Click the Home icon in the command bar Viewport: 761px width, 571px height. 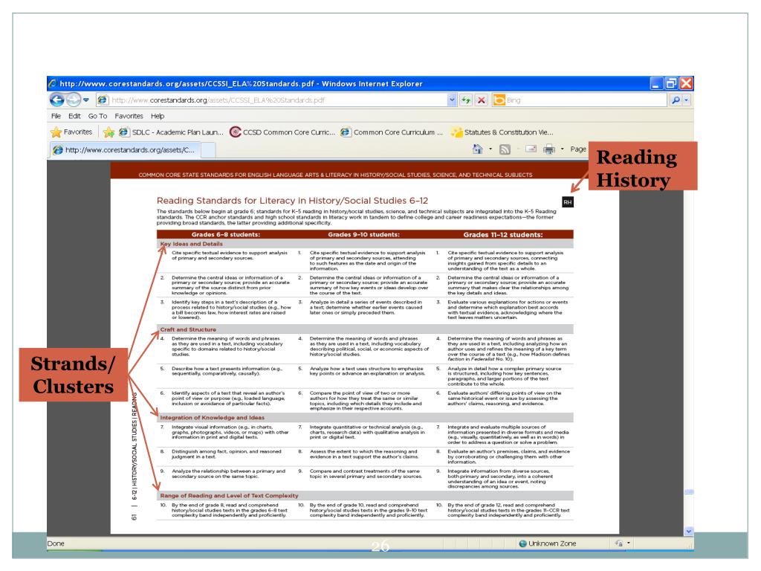(478, 149)
